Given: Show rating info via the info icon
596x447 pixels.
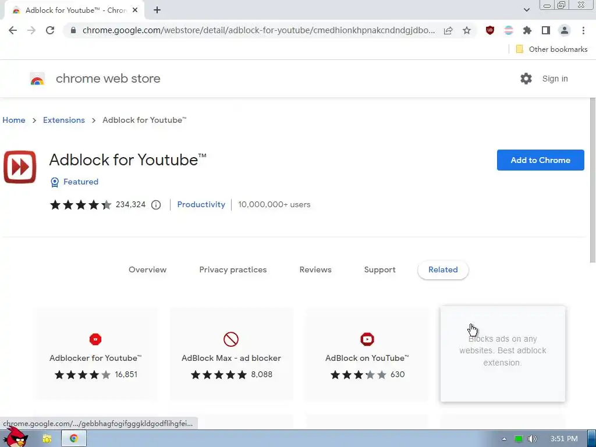Looking at the screenshot, I should [x=156, y=205].
